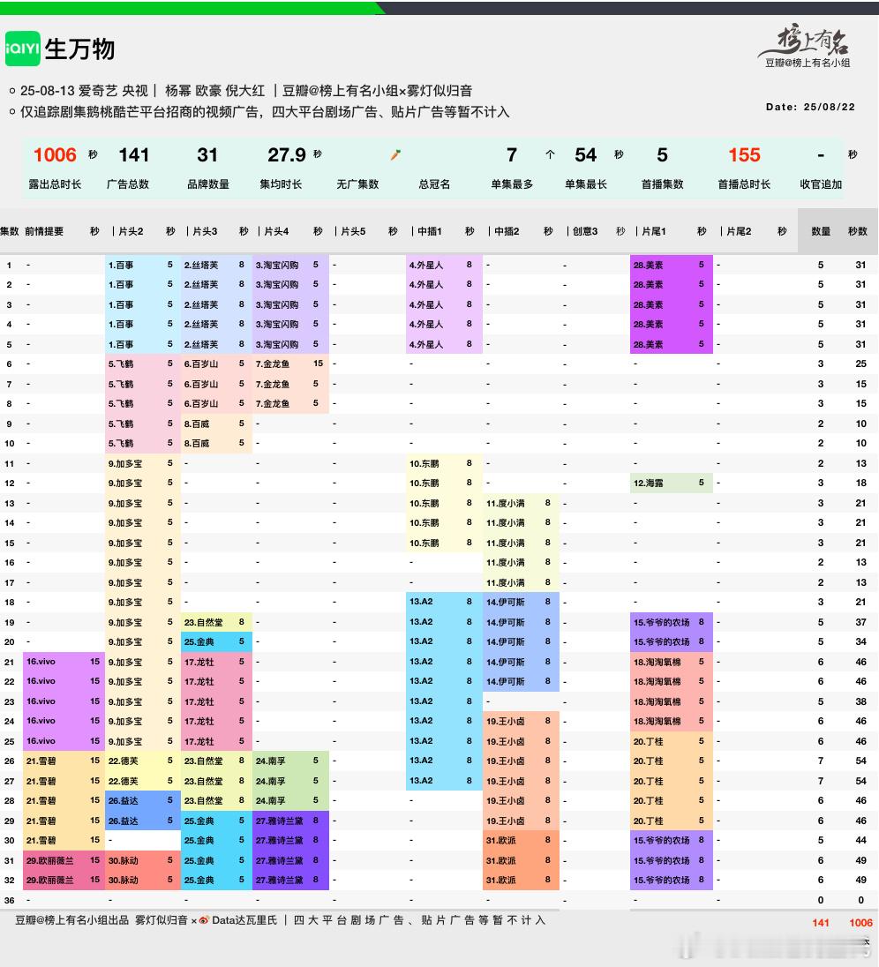Click the 141 ad count figure at top
The image size is (879, 967).
tap(134, 154)
